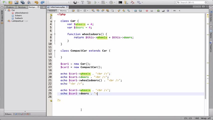Click the Save All toolbar icon
This screenshot has height=120, width=213.
click(22, 2)
